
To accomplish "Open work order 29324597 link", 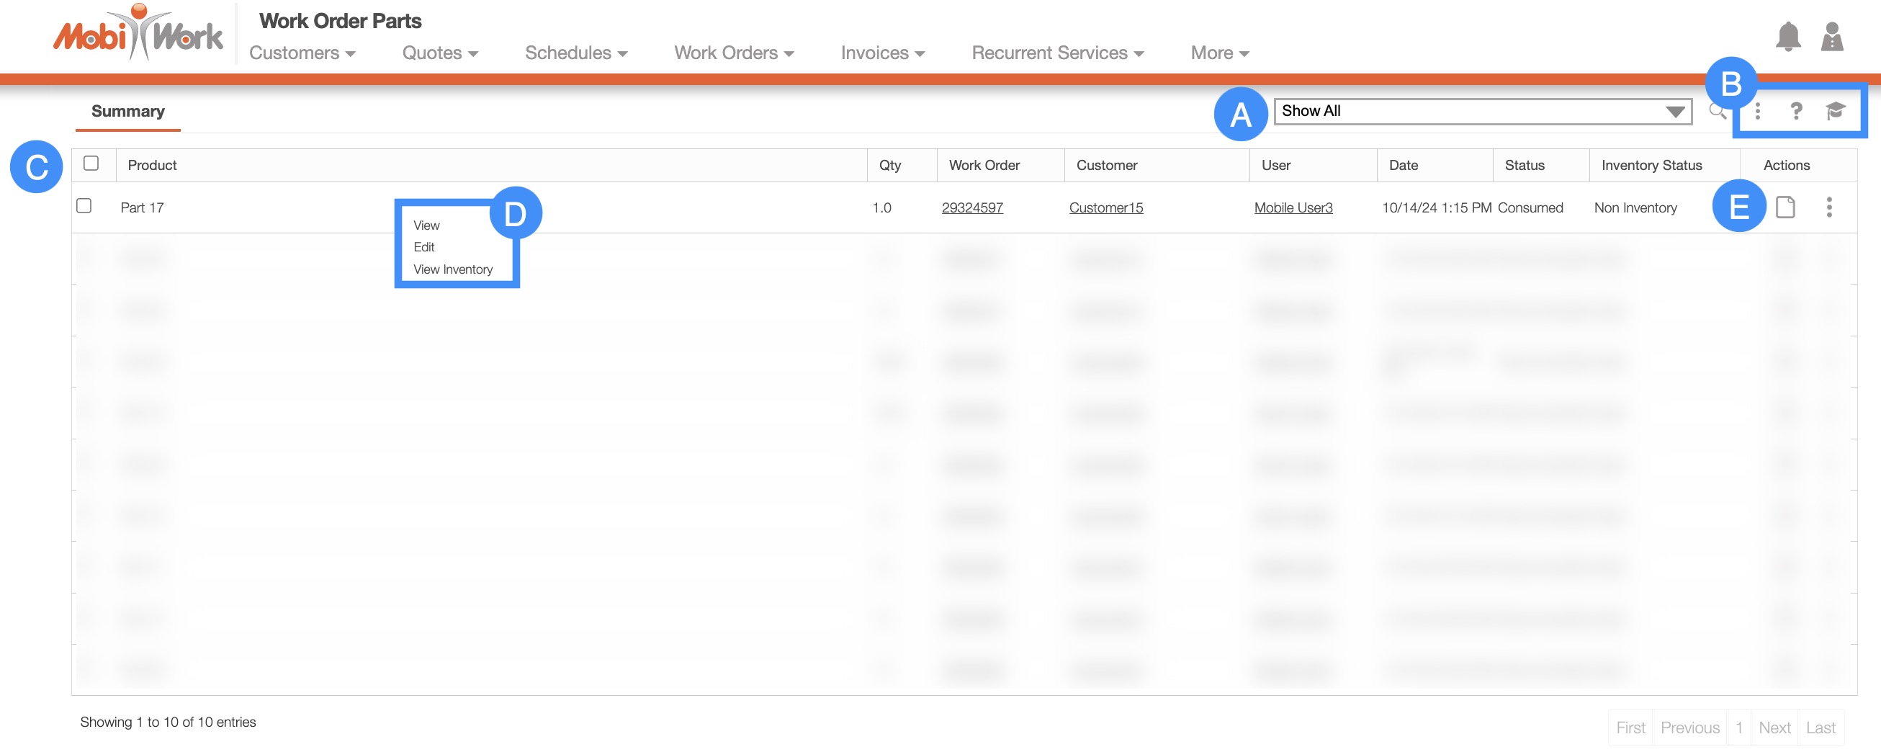I will 972,208.
